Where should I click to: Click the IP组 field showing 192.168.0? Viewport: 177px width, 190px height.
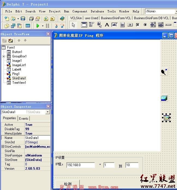[81, 165]
